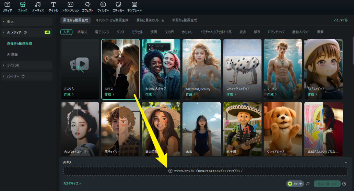Open the 大切な人をハグ template thumbnail
Viewport: 354px width, 191px height.
(x=161, y=69)
